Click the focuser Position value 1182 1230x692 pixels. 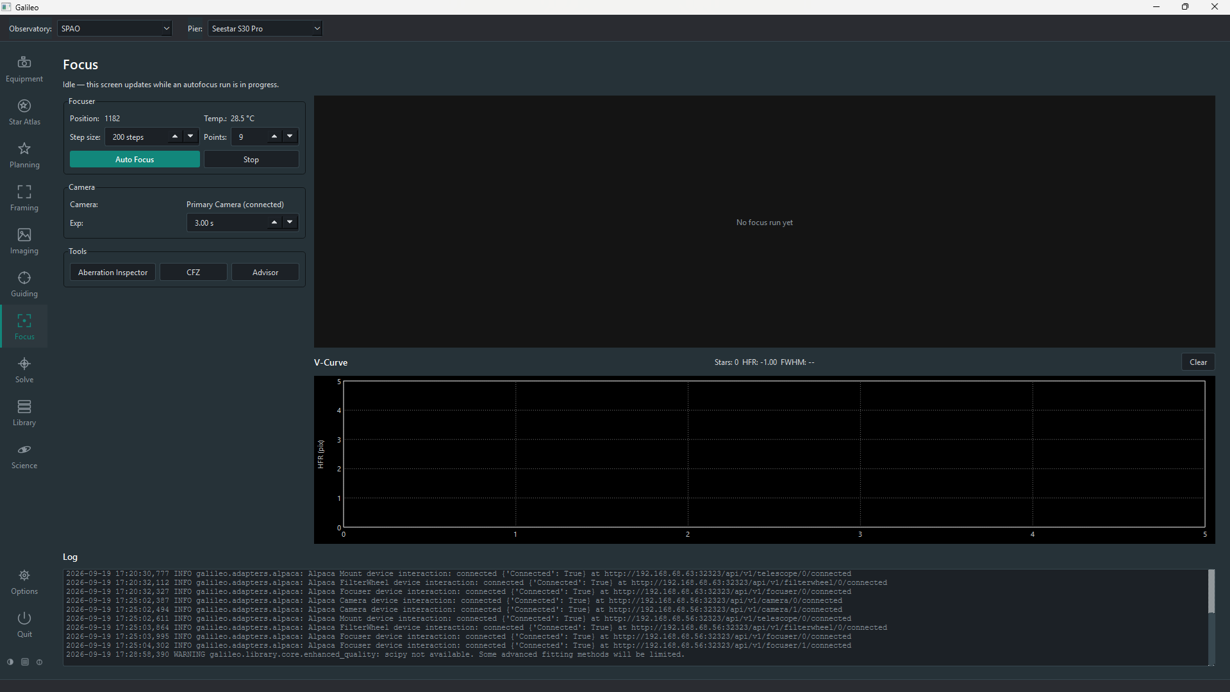[x=112, y=119]
